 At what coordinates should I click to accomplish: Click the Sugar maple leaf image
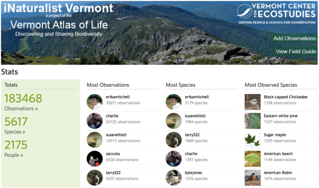[252, 140]
